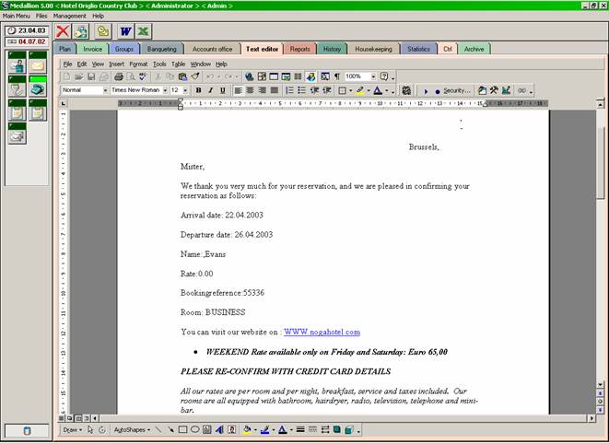Open the Format menu
Screen dimensions: 609x444
pos(138,64)
